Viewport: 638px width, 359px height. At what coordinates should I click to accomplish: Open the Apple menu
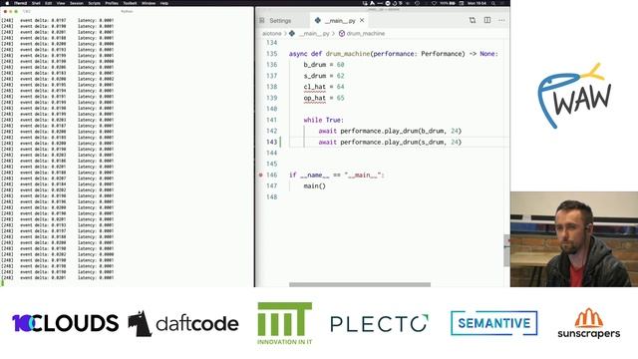[7, 3]
